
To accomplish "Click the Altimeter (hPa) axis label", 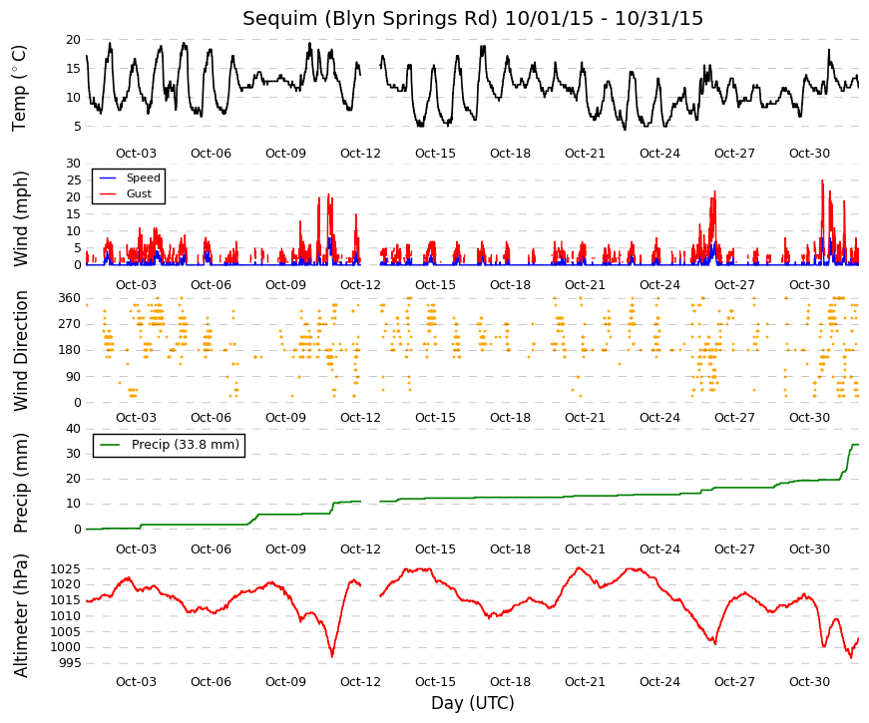I will (19, 615).
